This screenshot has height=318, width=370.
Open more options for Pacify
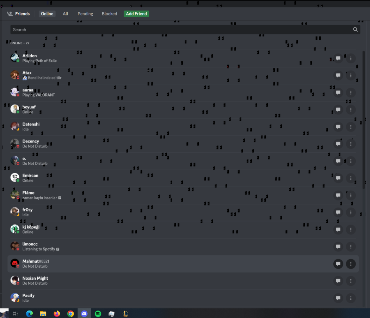[351, 298]
